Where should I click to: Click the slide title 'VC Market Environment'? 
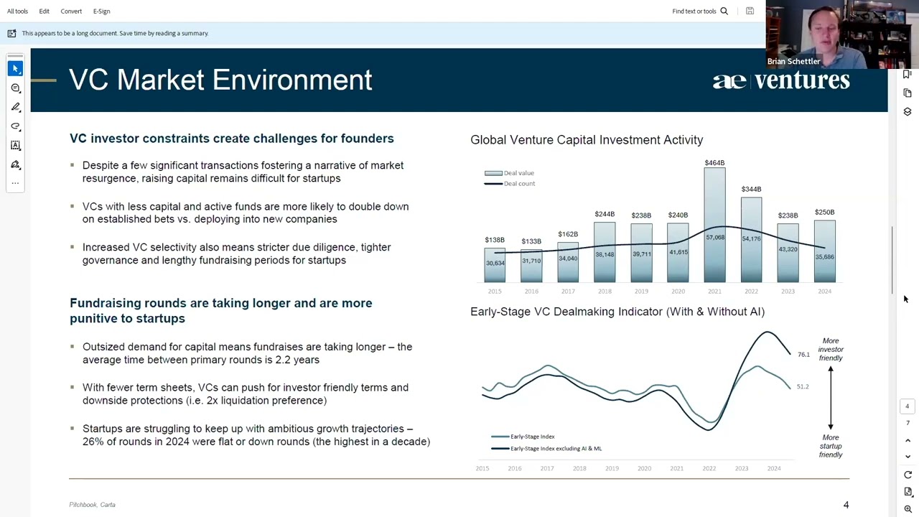pos(220,80)
